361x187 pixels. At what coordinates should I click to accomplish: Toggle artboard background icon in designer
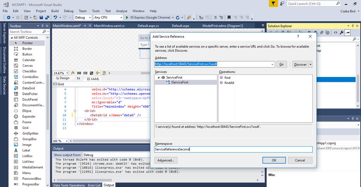(x=91, y=73)
